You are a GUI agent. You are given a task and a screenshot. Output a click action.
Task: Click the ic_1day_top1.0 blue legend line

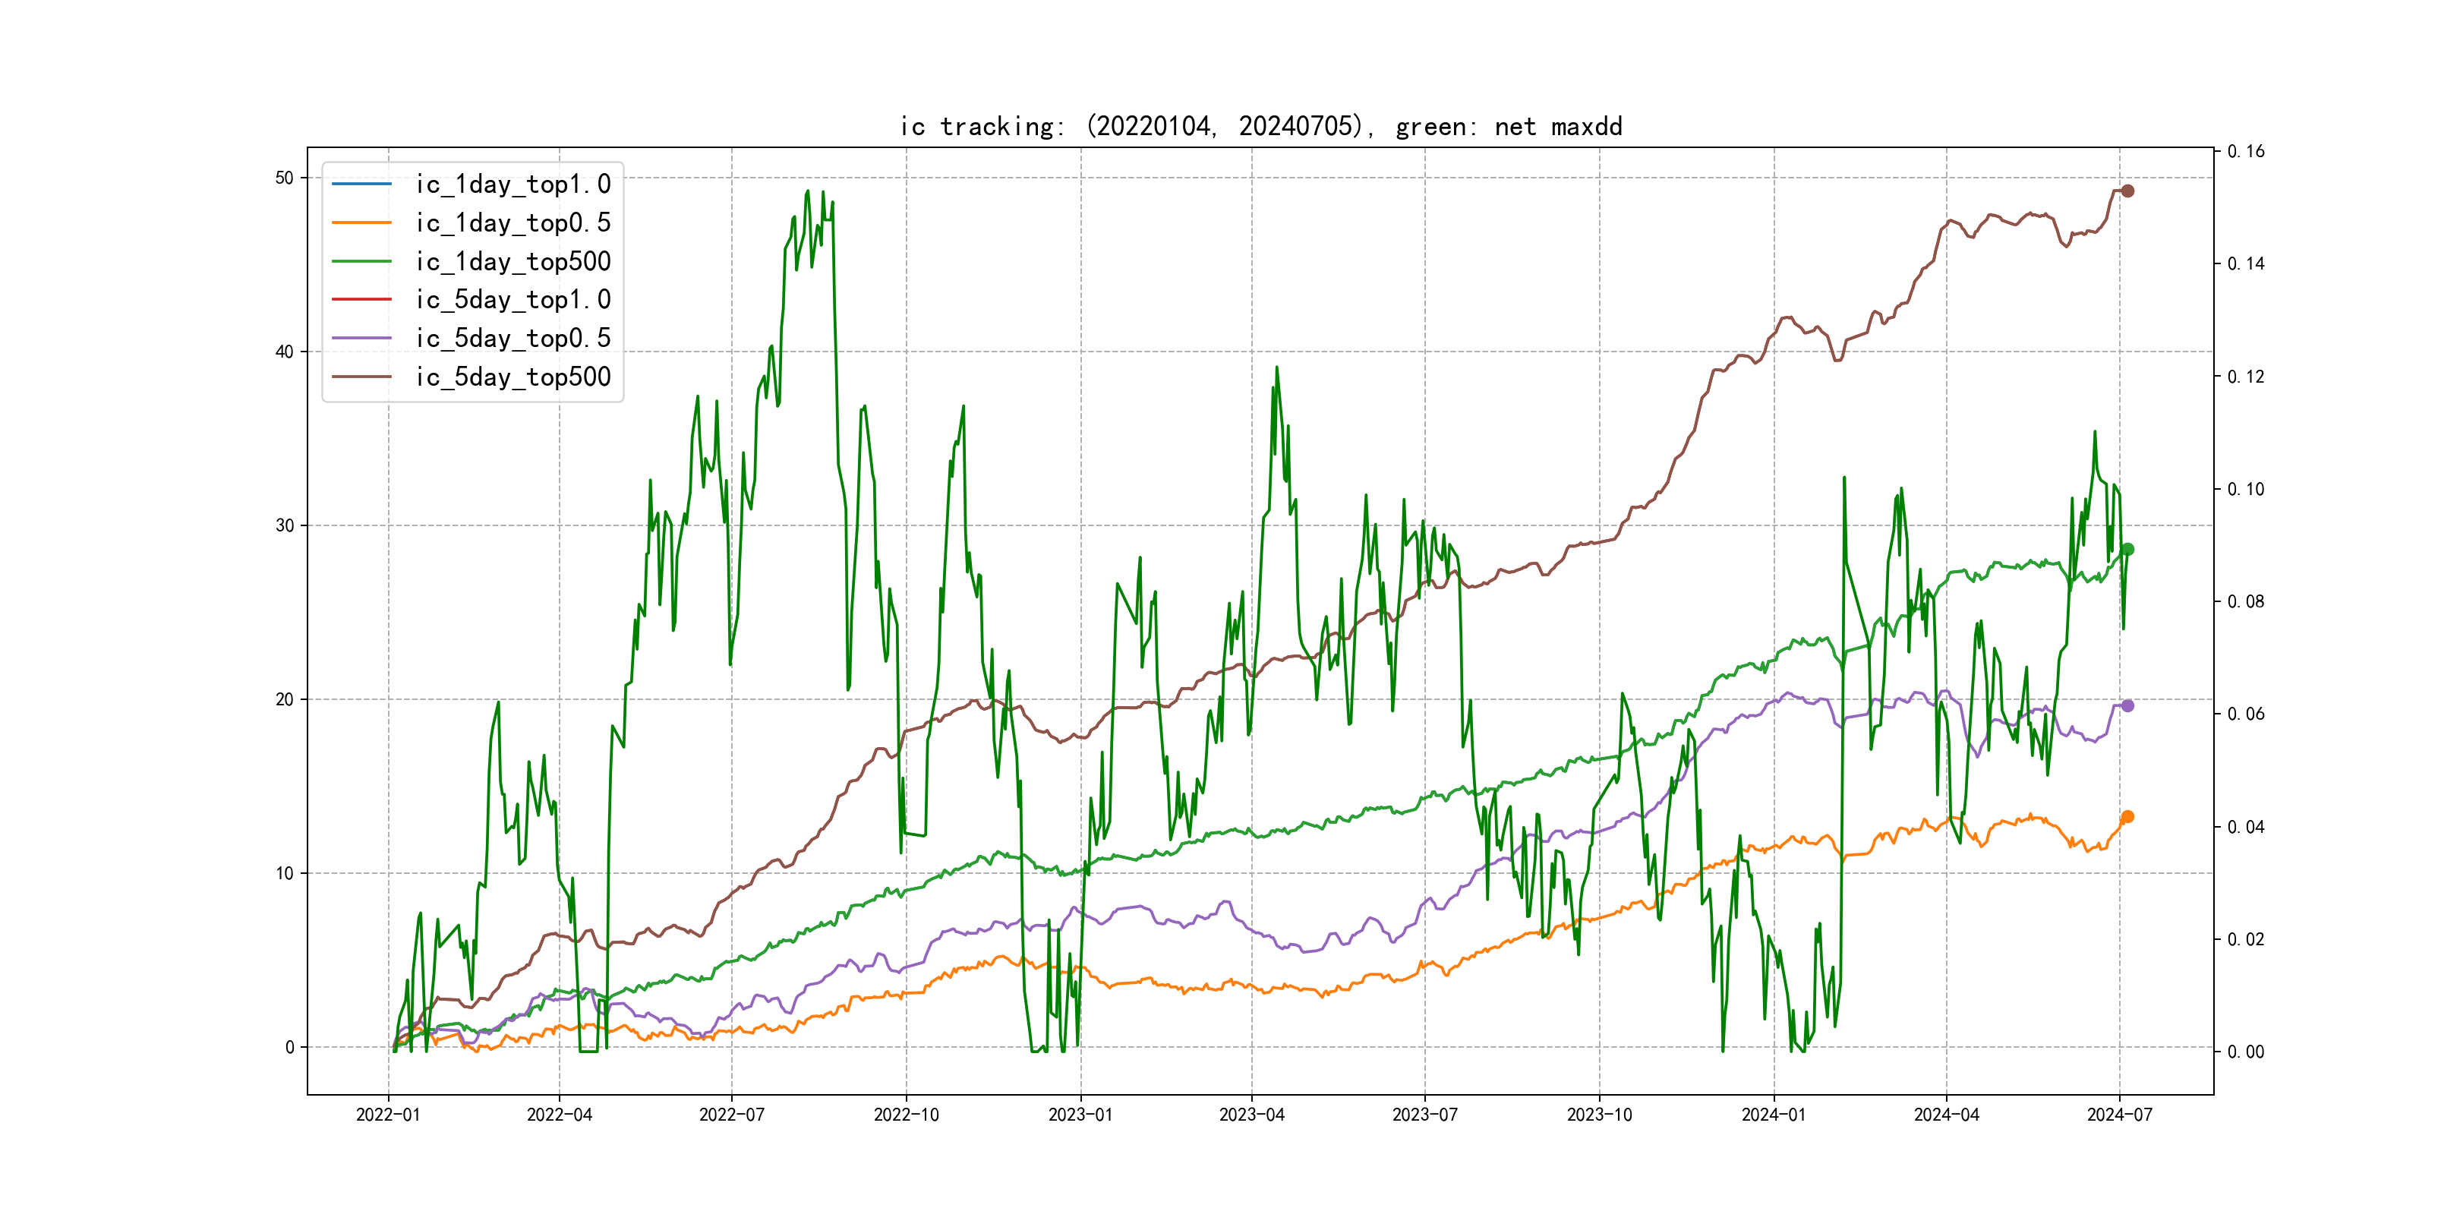click(361, 183)
